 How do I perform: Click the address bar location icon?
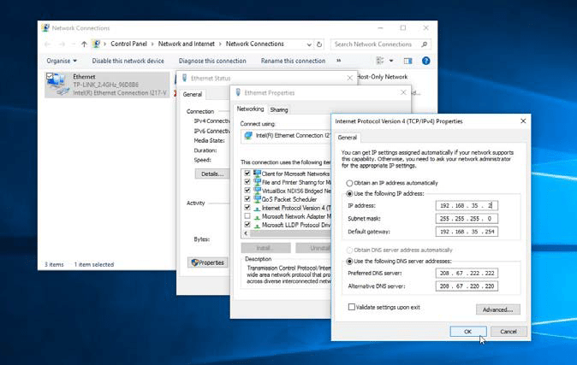click(x=97, y=44)
